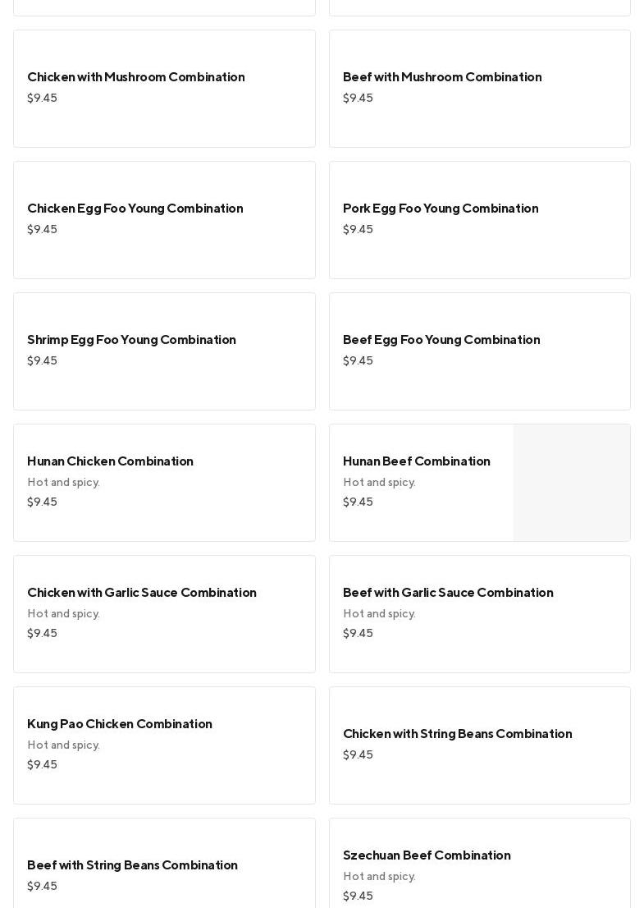Pick the Szechuan Beef Combination title

tap(427, 855)
